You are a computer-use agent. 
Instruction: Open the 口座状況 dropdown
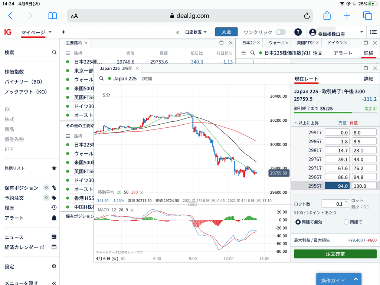(196, 32)
